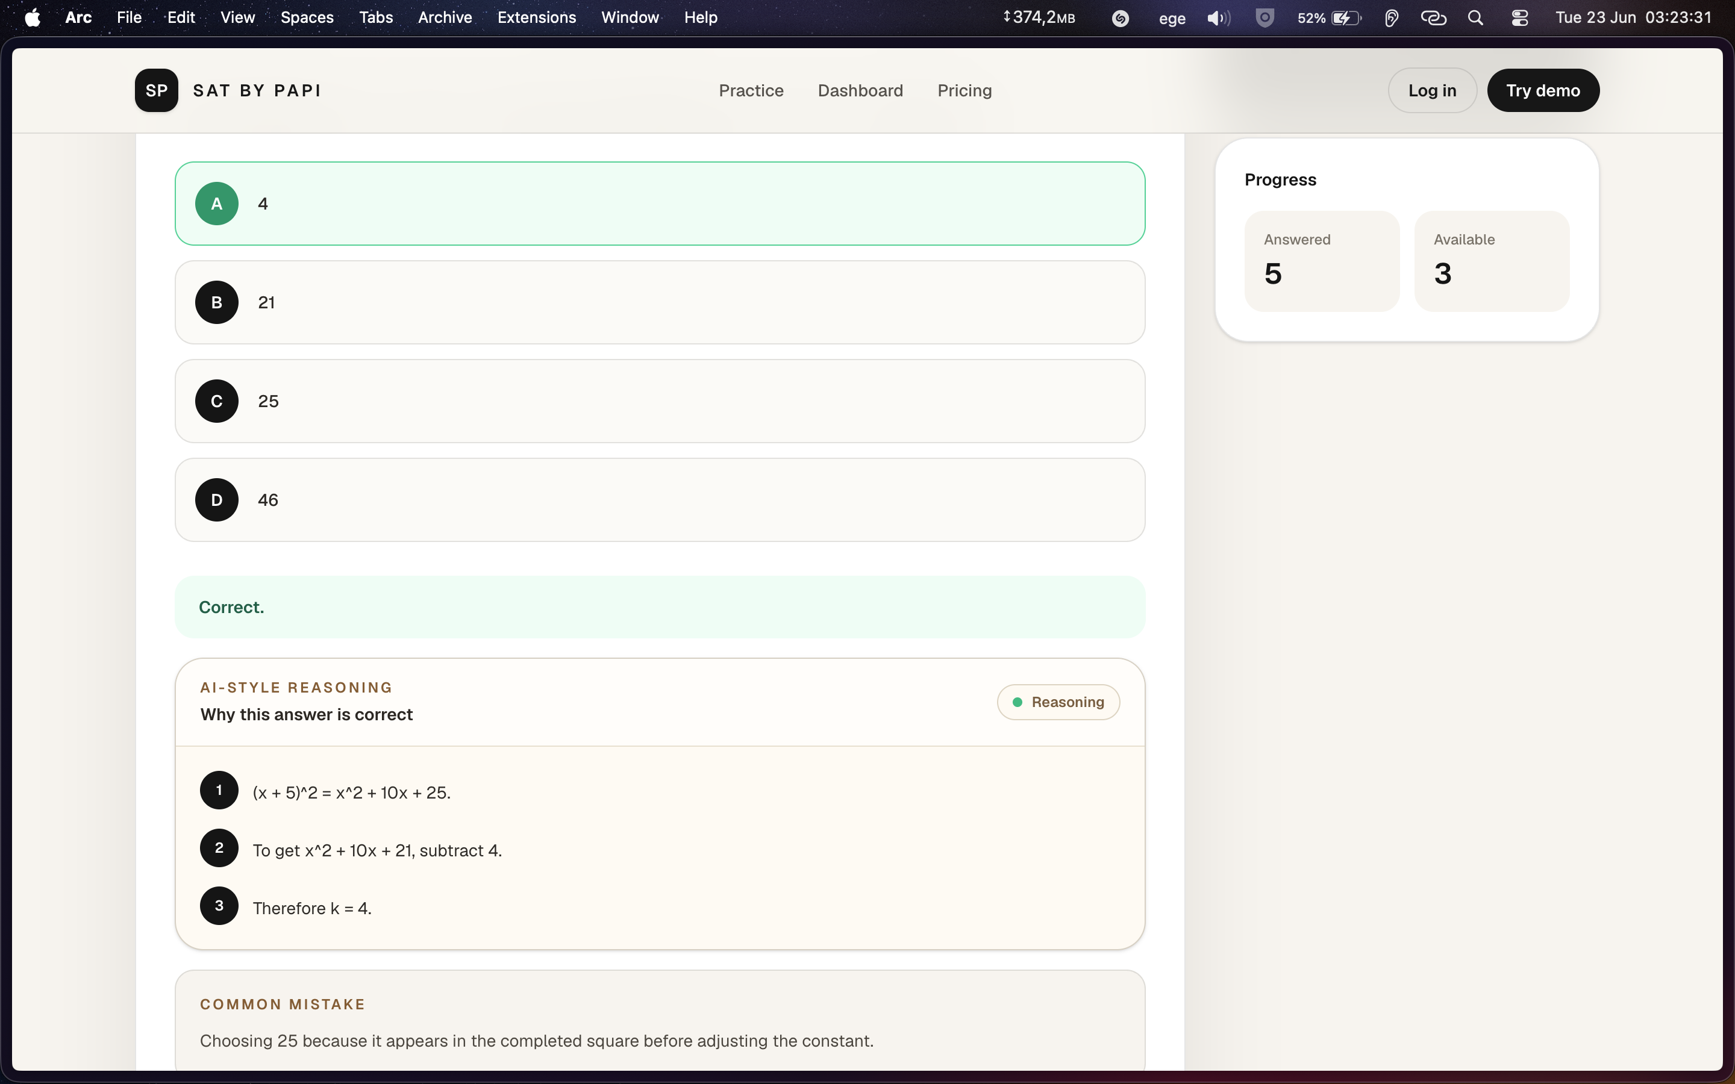Click the Correct. feedback banner
The width and height of the screenshot is (1735, 1084).
660,607
